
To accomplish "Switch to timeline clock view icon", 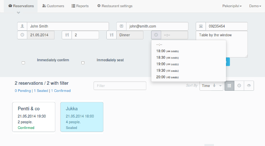I will [x=239, y=86].
